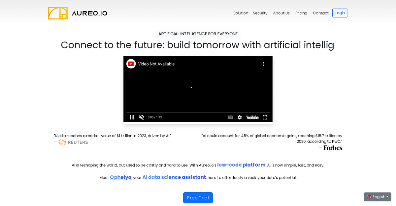Image resolution: width=396 pixels, height=206 pixels.
Task: Navigate to the Contact page
Action: (x=321, y=13)
